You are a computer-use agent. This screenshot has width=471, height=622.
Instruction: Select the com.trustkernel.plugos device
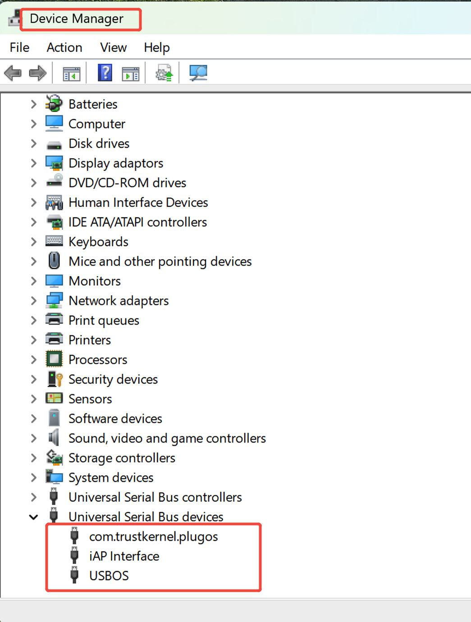[x=153, y=536]
